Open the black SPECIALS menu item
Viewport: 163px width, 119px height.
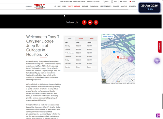pos(85,6)
